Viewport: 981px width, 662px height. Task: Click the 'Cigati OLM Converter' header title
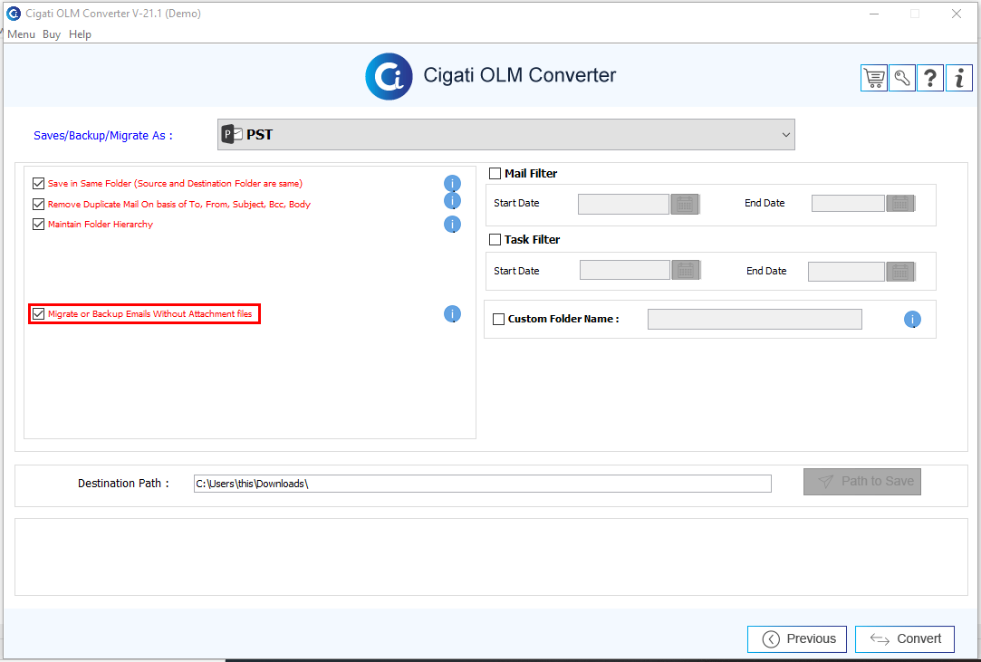[x=520, y=75]
